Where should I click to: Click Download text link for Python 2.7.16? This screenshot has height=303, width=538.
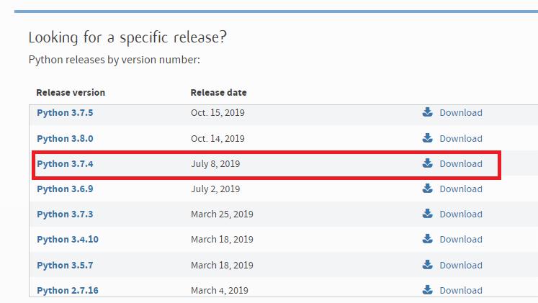point(461,291)
